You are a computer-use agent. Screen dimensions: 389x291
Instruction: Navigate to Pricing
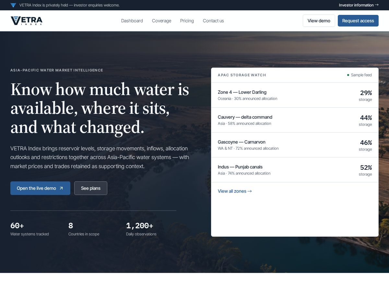(187, 21)
